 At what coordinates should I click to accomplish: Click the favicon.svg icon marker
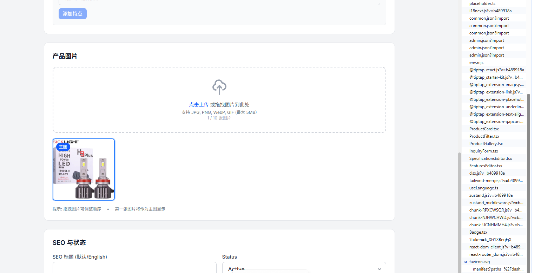(x=466, y=262)
